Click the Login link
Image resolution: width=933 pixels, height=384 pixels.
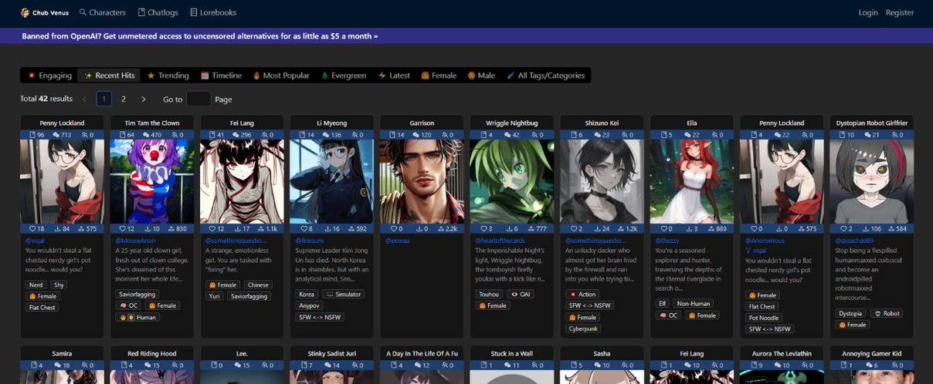click(868, 12)
